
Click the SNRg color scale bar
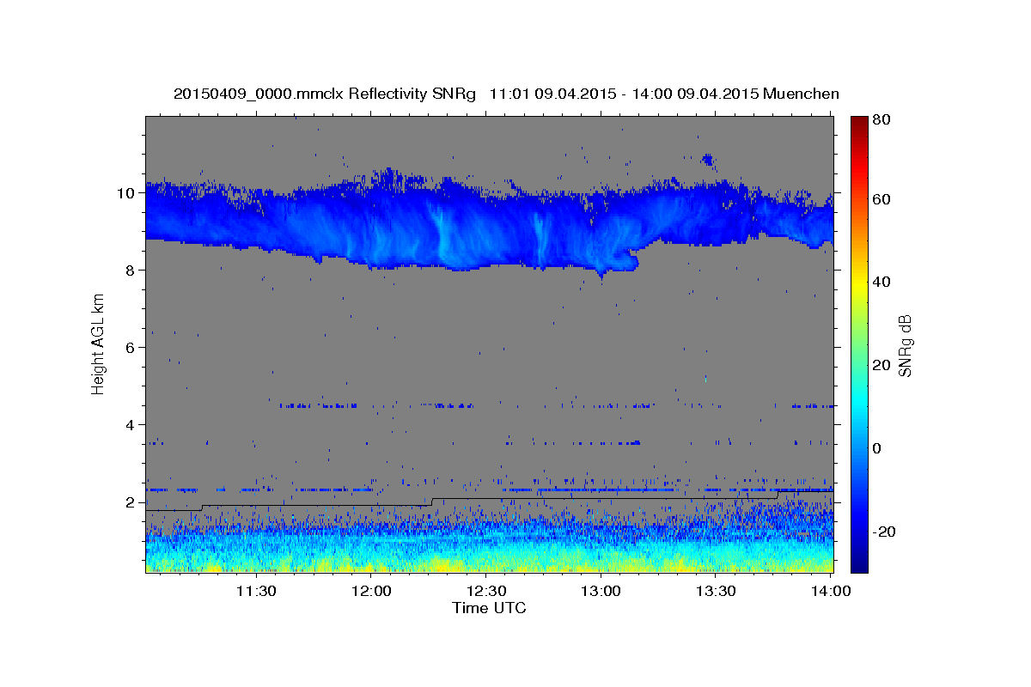[x=859, y=343]
